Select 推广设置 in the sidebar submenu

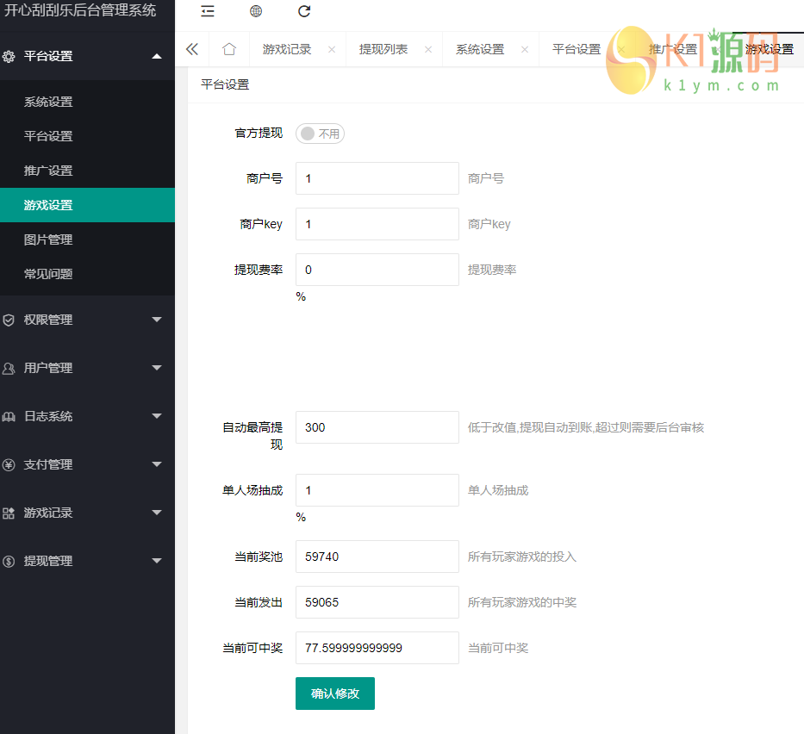click(48, 171)
